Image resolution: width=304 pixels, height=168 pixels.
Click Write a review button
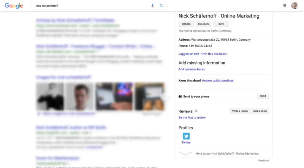pos(240,111)
